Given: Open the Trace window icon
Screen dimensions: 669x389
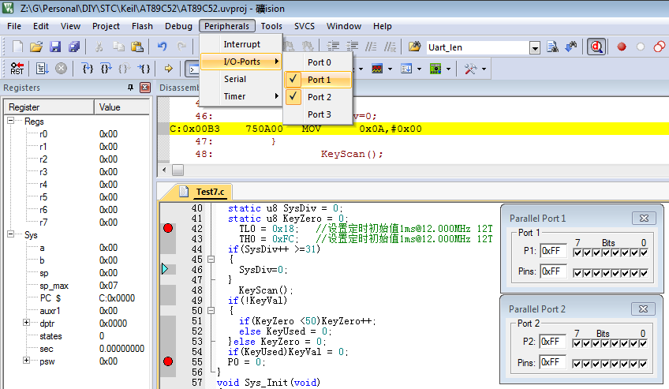Looking at the screenshot, I should (x=406, y=69).
